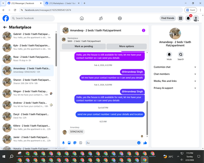Viewport: 204px width, 163px height.
Task: Open the Groups icon in top navigation
Action: [x=120, y=18]
